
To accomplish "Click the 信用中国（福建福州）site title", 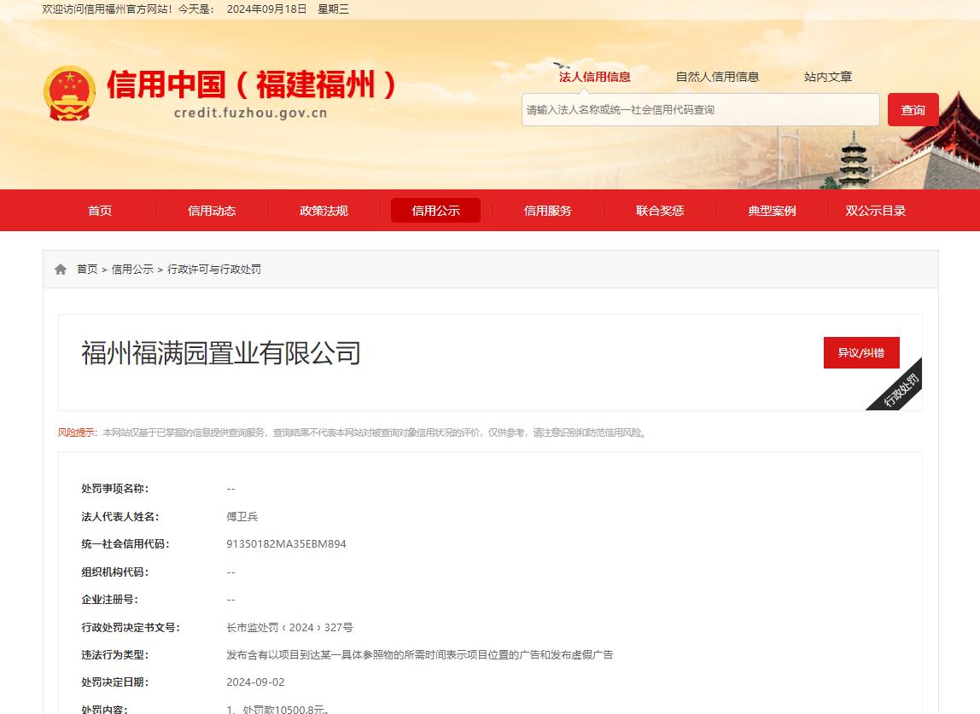I will coord(251,84).
